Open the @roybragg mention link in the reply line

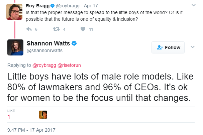[x=44, y=65]
